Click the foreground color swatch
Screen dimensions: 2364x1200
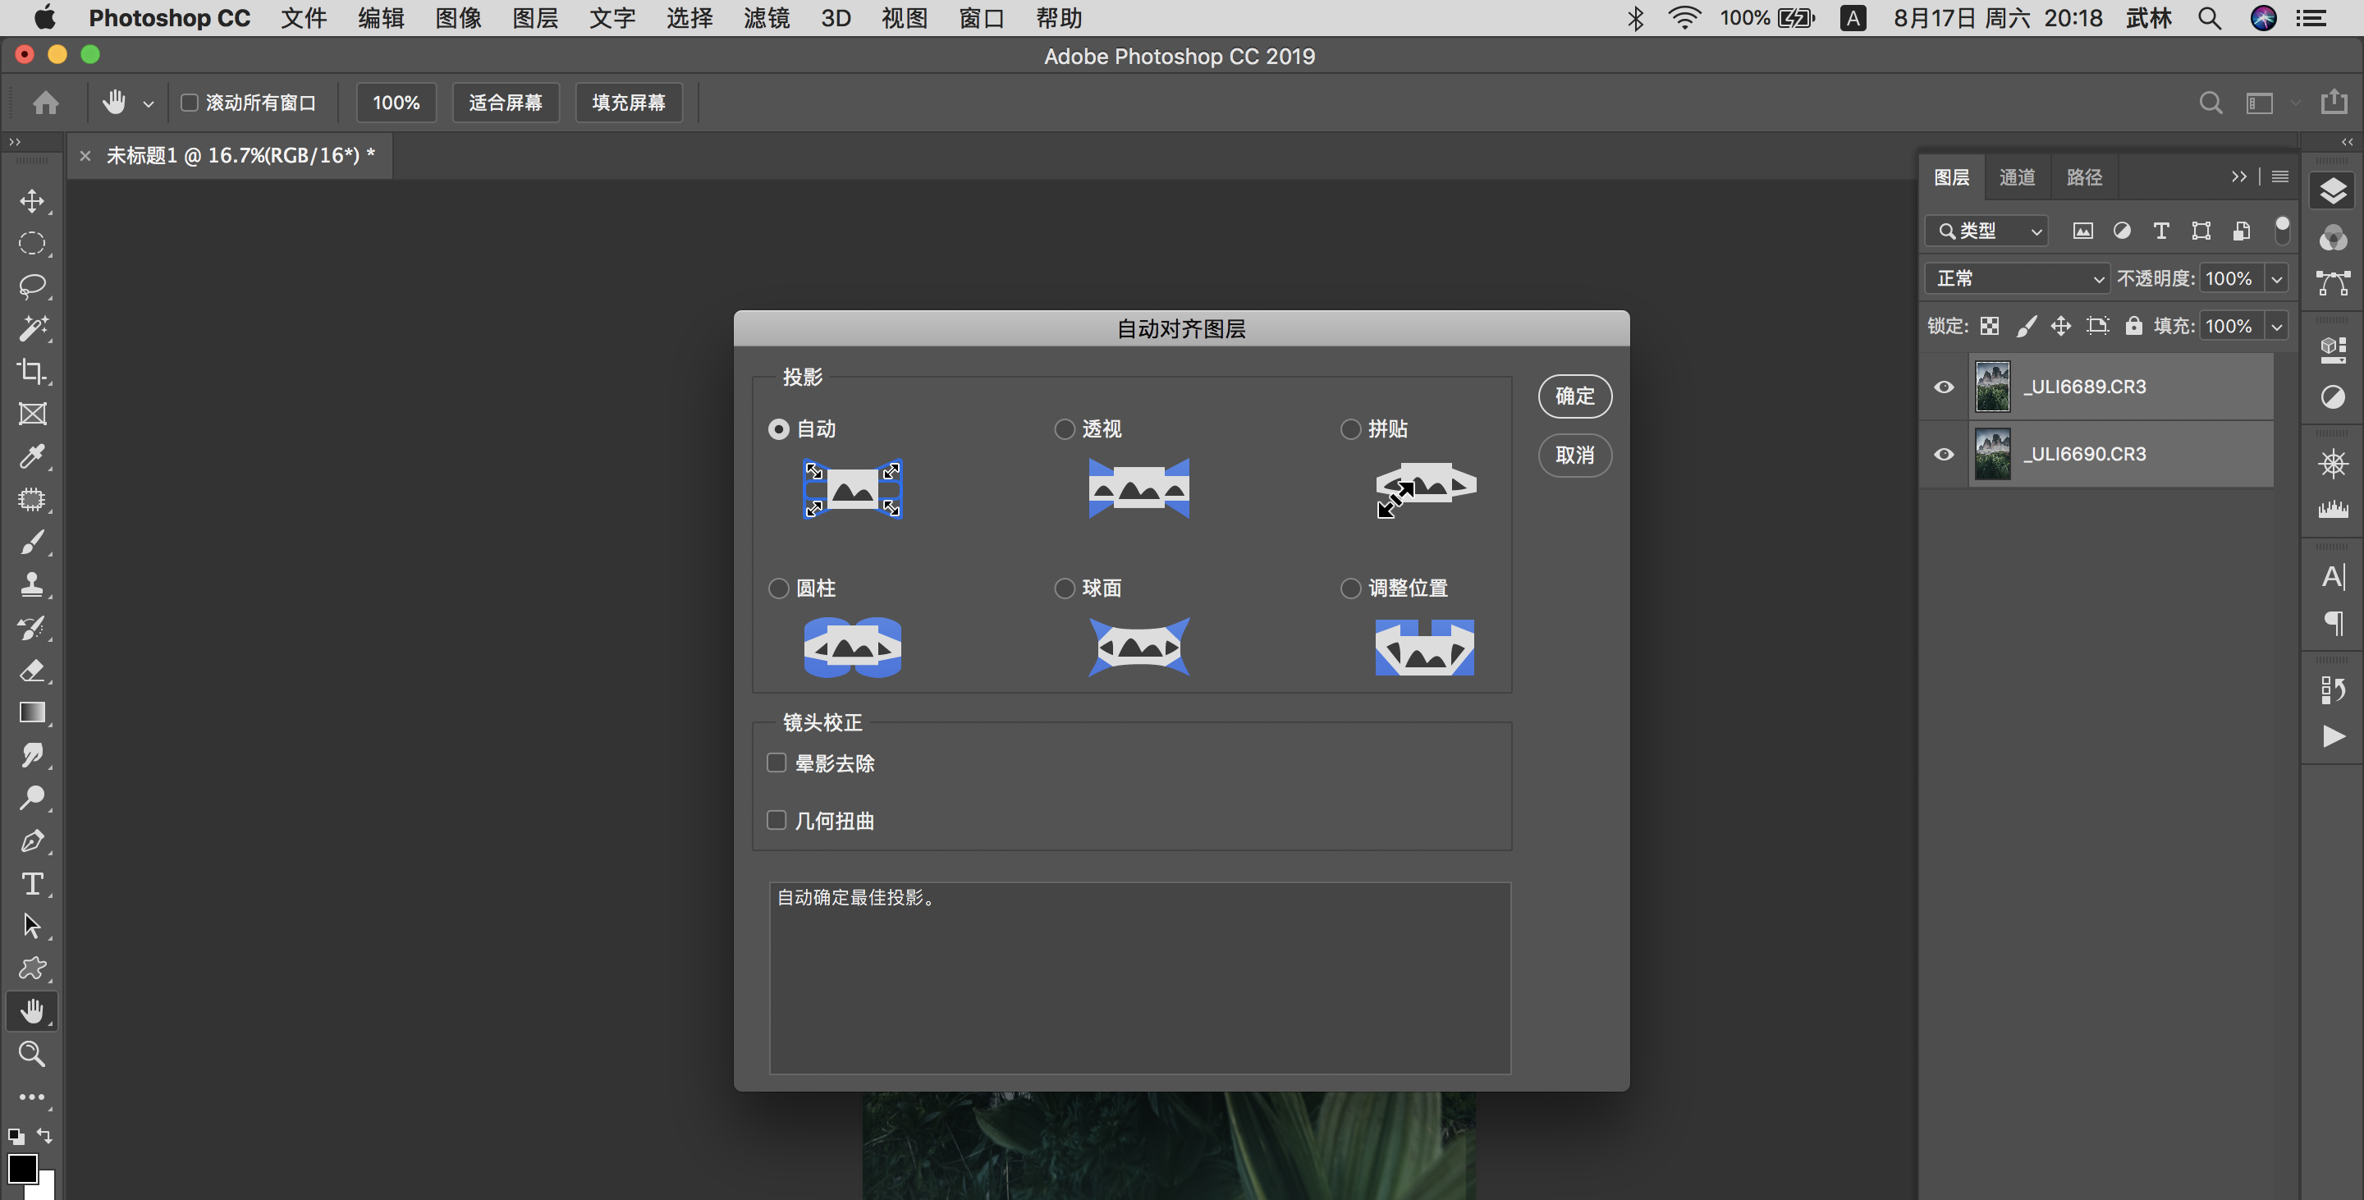(22, 1169)
